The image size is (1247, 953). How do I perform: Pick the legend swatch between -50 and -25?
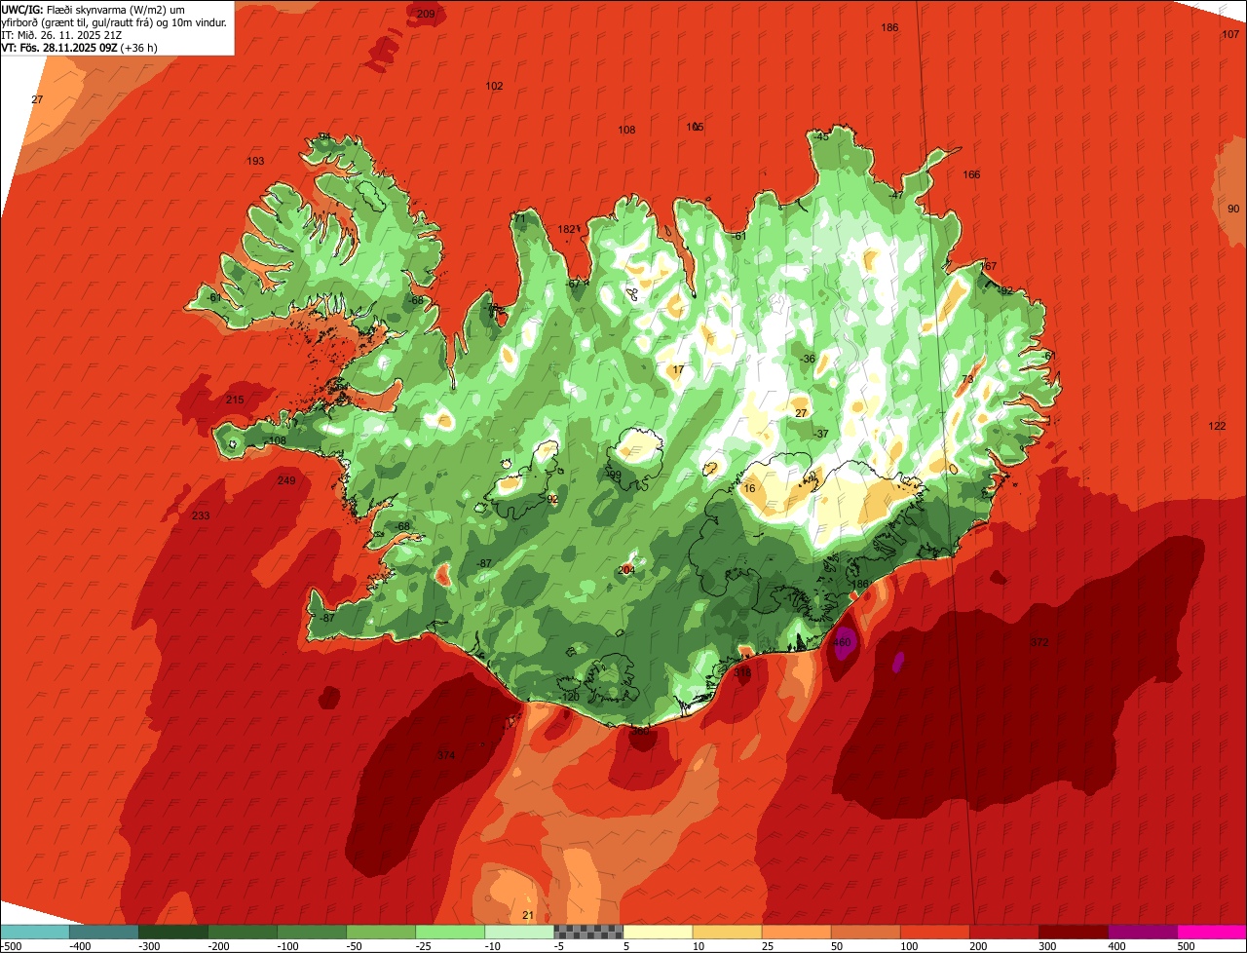point(381,931)
